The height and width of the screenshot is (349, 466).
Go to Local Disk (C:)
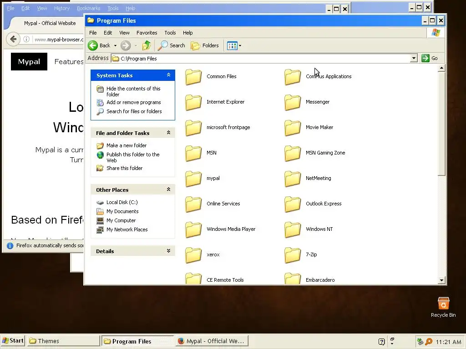click(x=122, y=202)
